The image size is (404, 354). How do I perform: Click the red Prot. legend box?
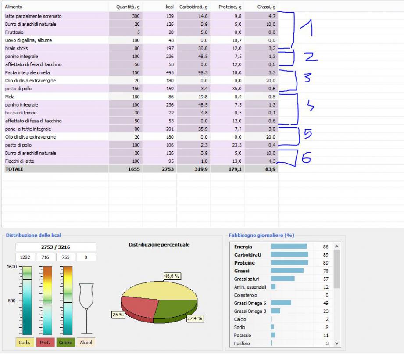click(x=45, y=342)
